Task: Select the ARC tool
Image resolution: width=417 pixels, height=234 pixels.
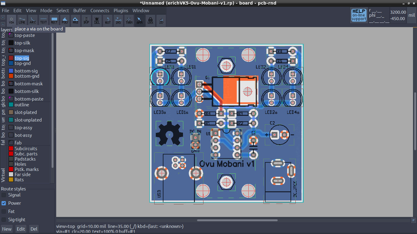Action: [33, 20]
